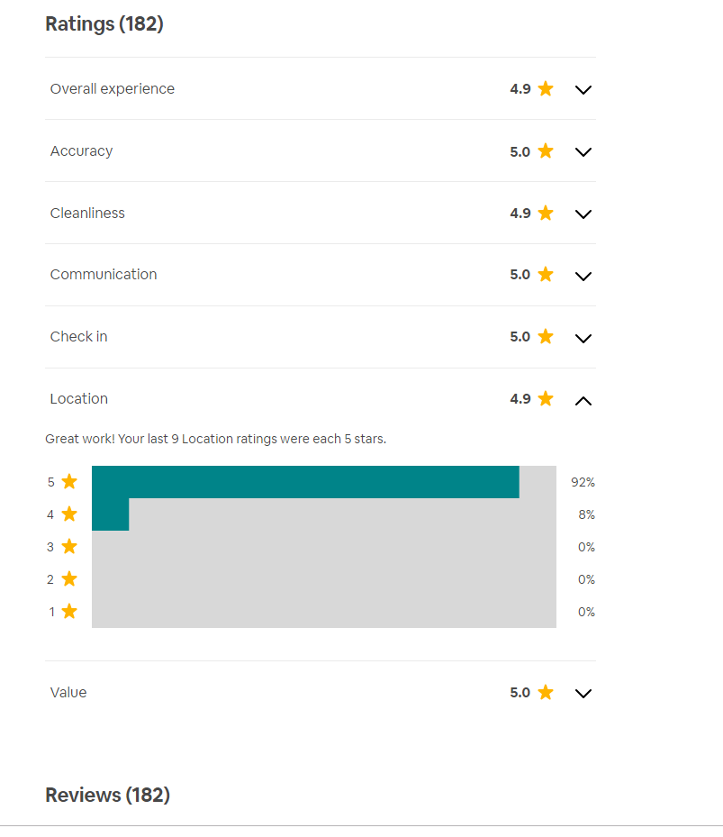This screenshot has height=837, width=723.
Task: Click the Reviews (182) heading
Action: 107,795
